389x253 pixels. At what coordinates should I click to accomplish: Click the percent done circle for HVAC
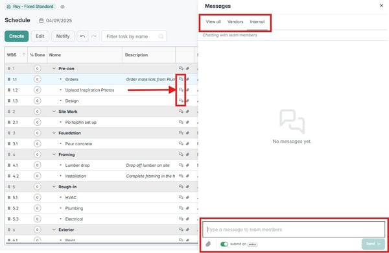[37, 197]
